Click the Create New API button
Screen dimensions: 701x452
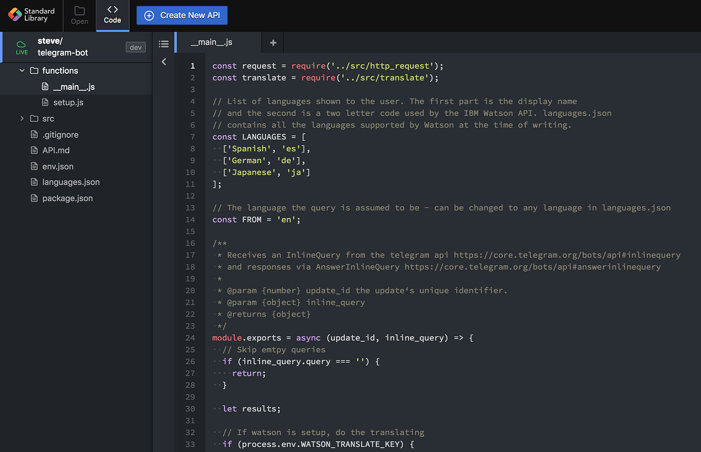(x=182, y=15)
